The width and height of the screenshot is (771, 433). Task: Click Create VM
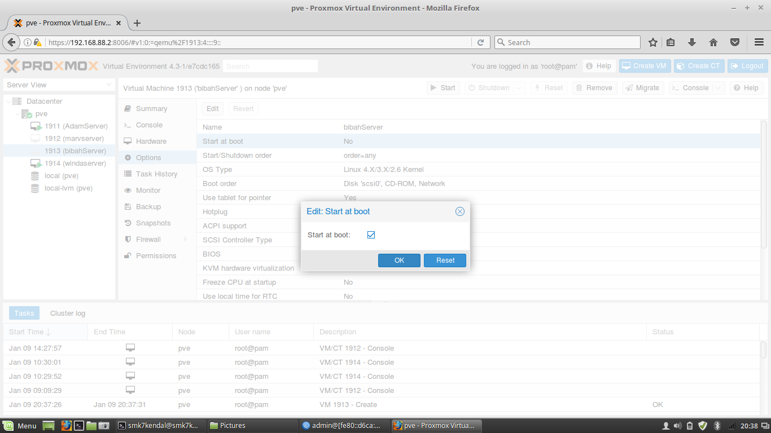click(644, 66)
